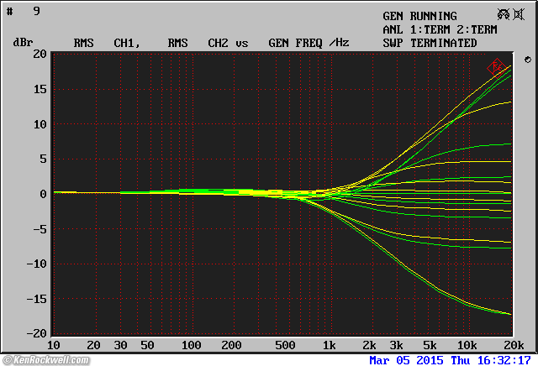Click the '0' Y-axis value
The width and height of the screenshot is (538, 366).
[x=43, y=194]
